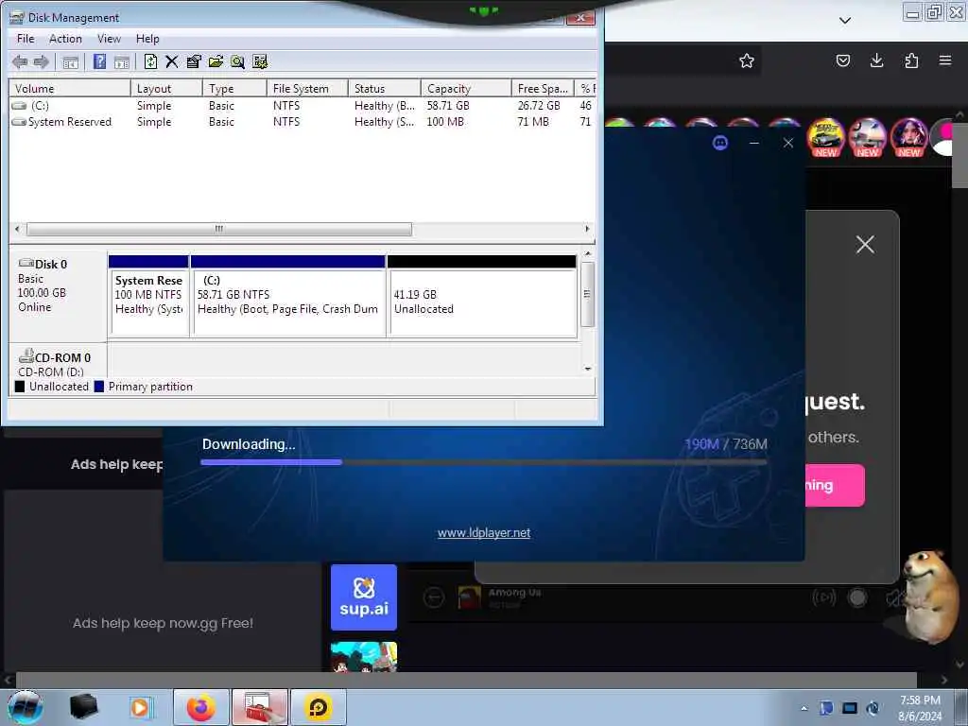Click the sup.ai ad thumbnail
The height and width of the screenshot is (726, 968).
[364, 597]
